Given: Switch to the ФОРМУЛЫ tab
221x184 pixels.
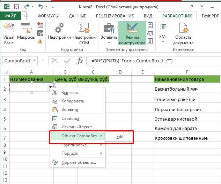Looking at the screenshot, I should pyautogui.click(x=48, y=16).
